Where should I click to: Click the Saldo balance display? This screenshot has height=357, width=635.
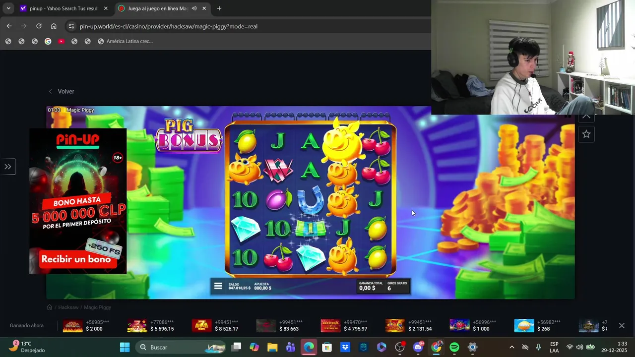(239, 286)
